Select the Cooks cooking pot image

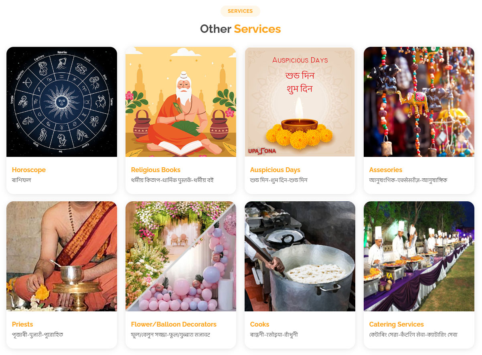300,256
